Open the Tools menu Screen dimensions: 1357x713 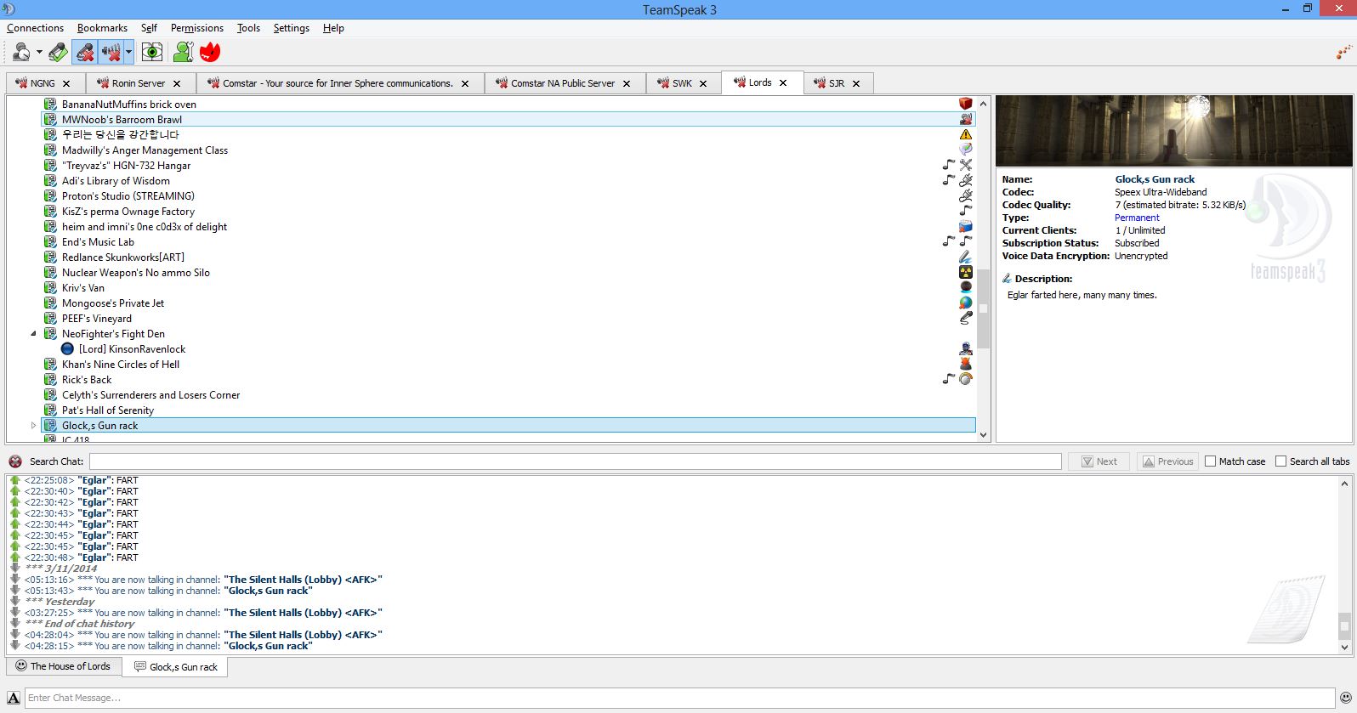(x=248, y=28)
